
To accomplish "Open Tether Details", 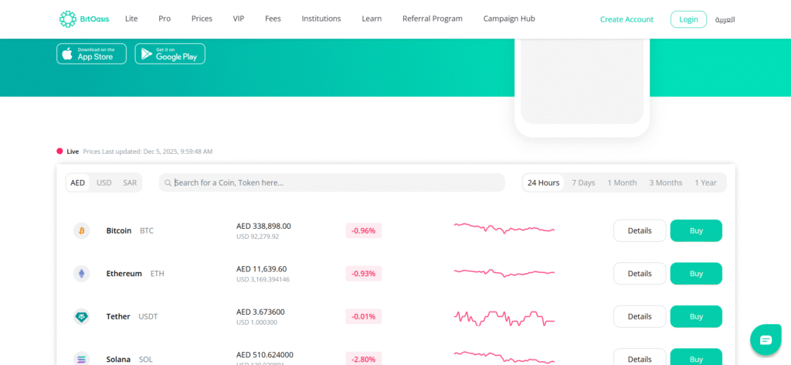I will (640, 316).
